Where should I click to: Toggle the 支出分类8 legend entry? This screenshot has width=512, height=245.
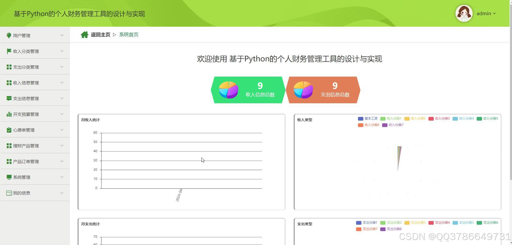coord(391,229)
